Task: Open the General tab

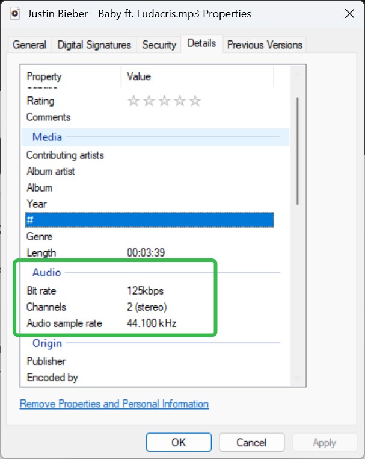Action: pyautogui.click(x=29, y=45)
